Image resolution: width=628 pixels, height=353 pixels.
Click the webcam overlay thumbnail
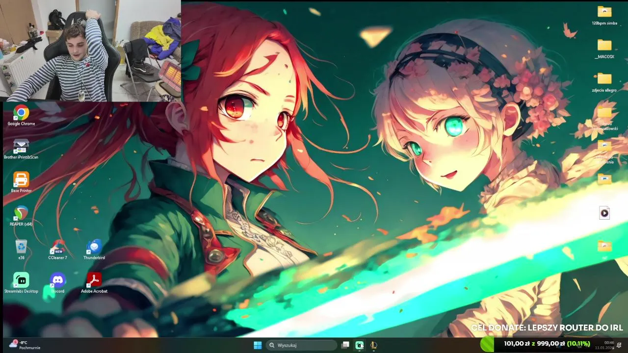point(91,50)
